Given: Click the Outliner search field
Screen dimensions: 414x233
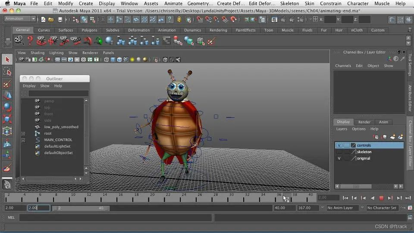Looking at the screenshot, I should click(58, 93).
